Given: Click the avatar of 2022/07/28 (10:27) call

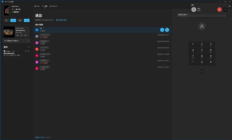Looking at the screenshot, I should tap(37, 49).
